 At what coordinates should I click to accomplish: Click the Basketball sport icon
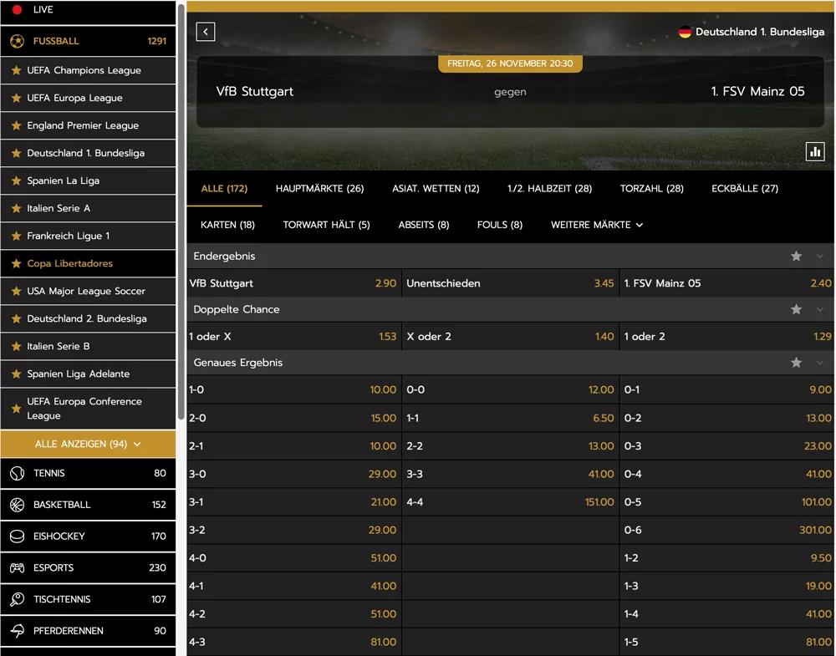click(x=17, y=505)
